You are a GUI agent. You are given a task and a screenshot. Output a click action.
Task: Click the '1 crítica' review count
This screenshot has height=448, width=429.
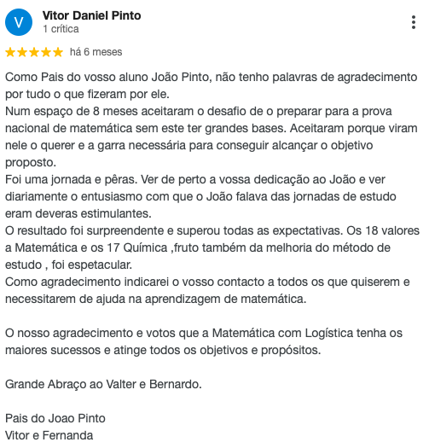pyautogui.click(x=61, y=29)
